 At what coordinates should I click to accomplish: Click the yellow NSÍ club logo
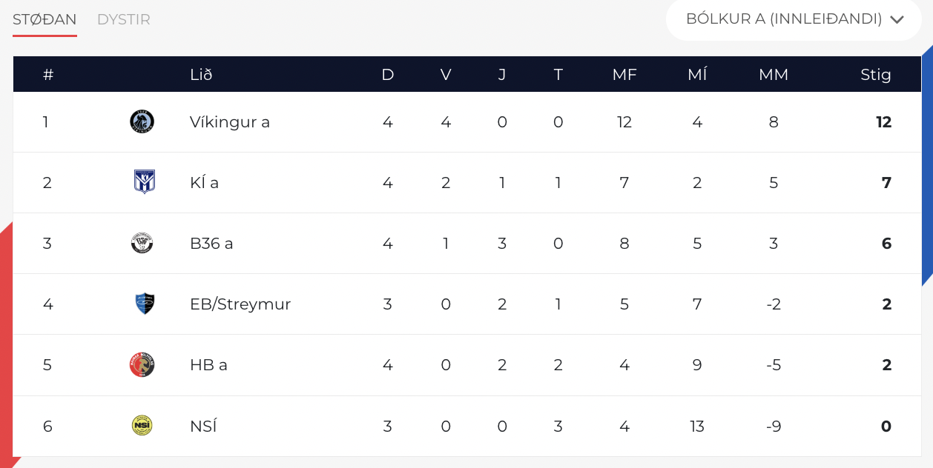[x=142, y=426]
